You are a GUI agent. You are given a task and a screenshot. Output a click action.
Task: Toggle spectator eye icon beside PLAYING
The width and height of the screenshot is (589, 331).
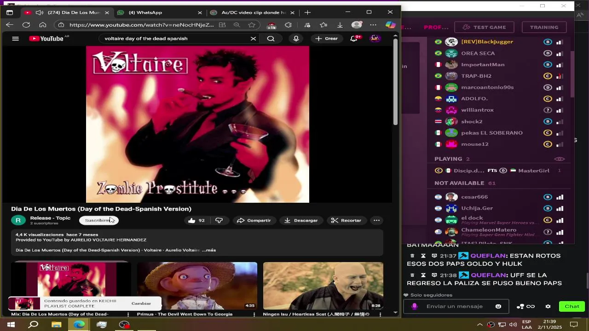559,159
